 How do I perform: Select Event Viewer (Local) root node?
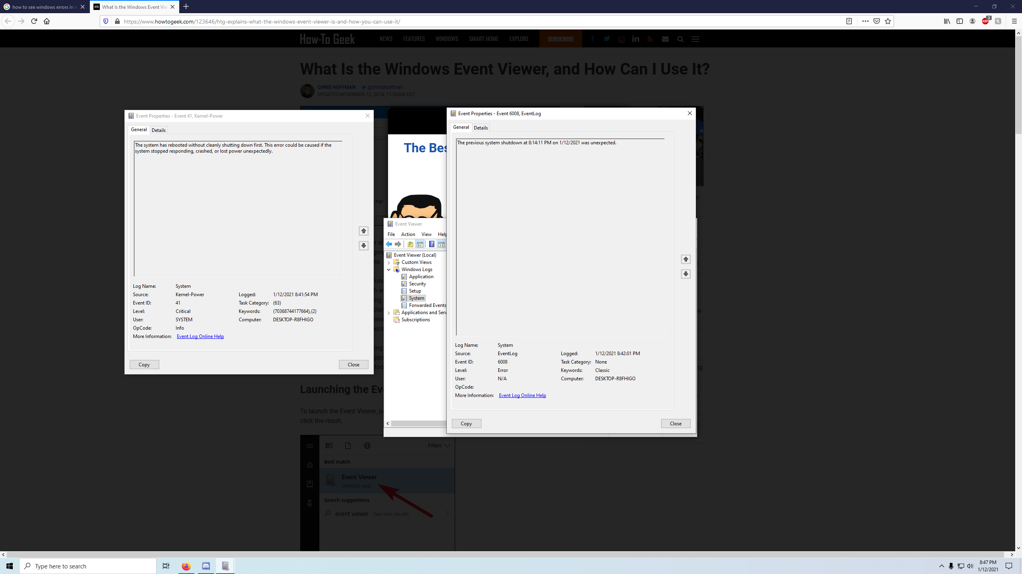[415, 255]
